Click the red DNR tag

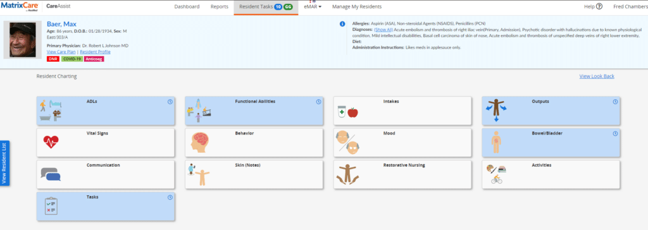[x=53, y=59]
